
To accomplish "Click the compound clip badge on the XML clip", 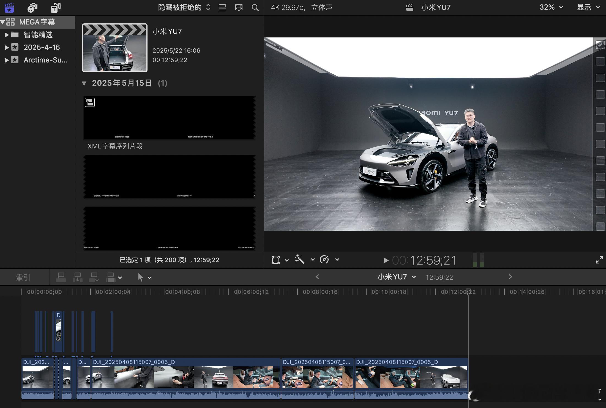I will (90, 102).
